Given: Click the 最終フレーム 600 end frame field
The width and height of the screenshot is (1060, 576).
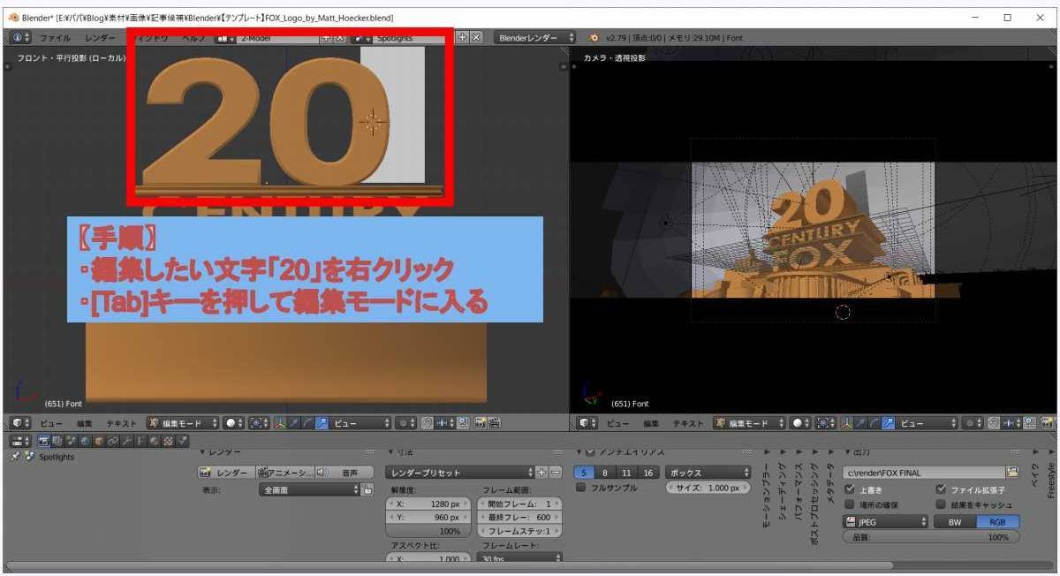Looking at the screenshot, I should coord(519,517).
